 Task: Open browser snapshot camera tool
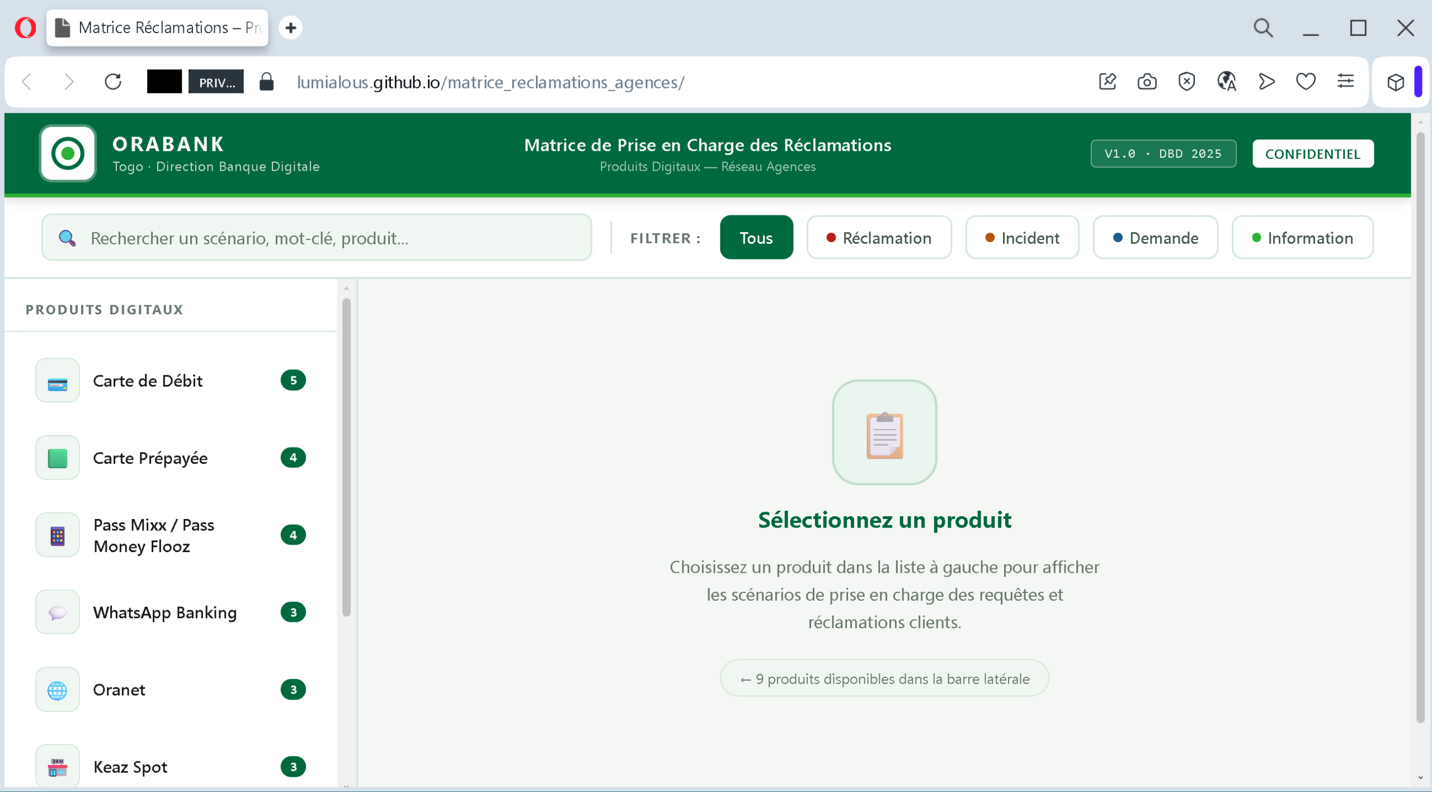pyautogui.click(x=1147, y=82)
